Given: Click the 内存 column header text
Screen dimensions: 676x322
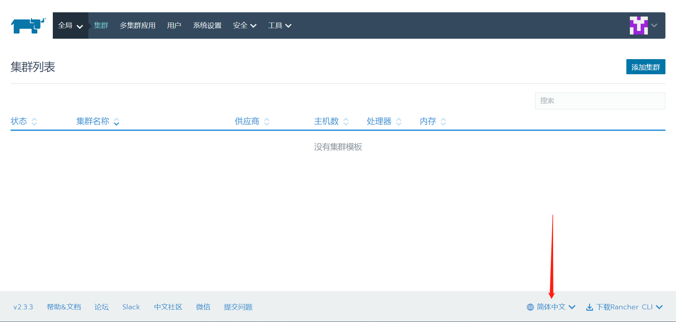Looking at the screenshot, I should coord(428,121).
